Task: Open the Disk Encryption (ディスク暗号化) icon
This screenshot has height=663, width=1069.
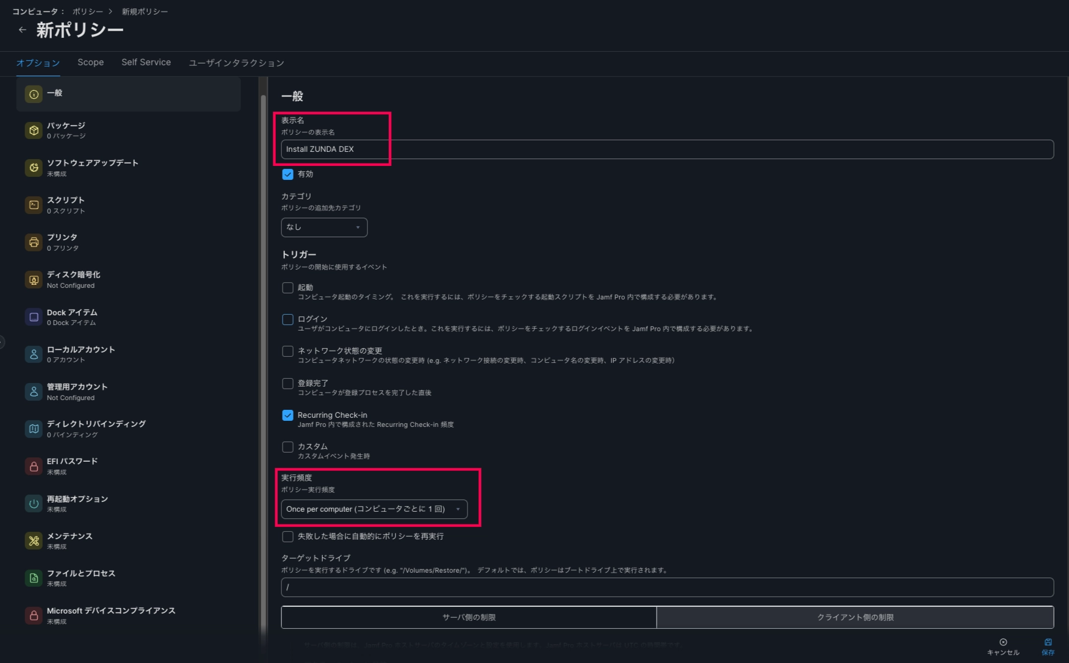Action: click(34, 279)
